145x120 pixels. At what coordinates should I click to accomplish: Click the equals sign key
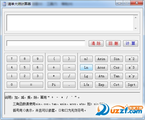click(31, 84)
